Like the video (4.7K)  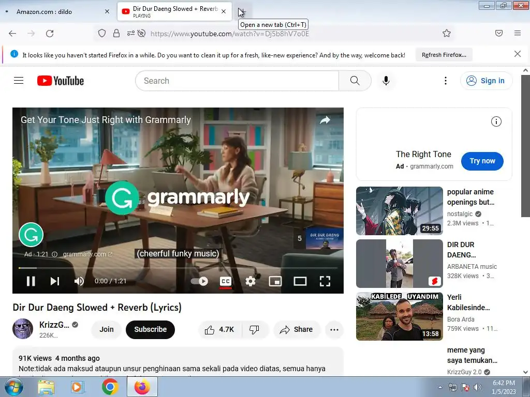219,329
